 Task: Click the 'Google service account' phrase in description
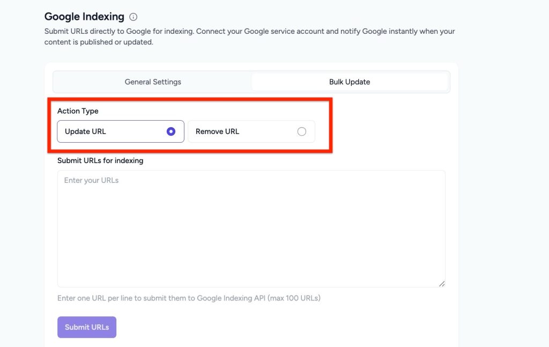(284, 31)
